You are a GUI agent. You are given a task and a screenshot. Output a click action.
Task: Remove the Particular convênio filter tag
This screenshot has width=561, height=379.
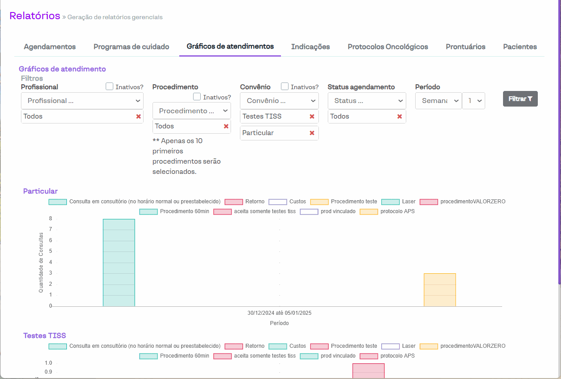coord(312,133)
